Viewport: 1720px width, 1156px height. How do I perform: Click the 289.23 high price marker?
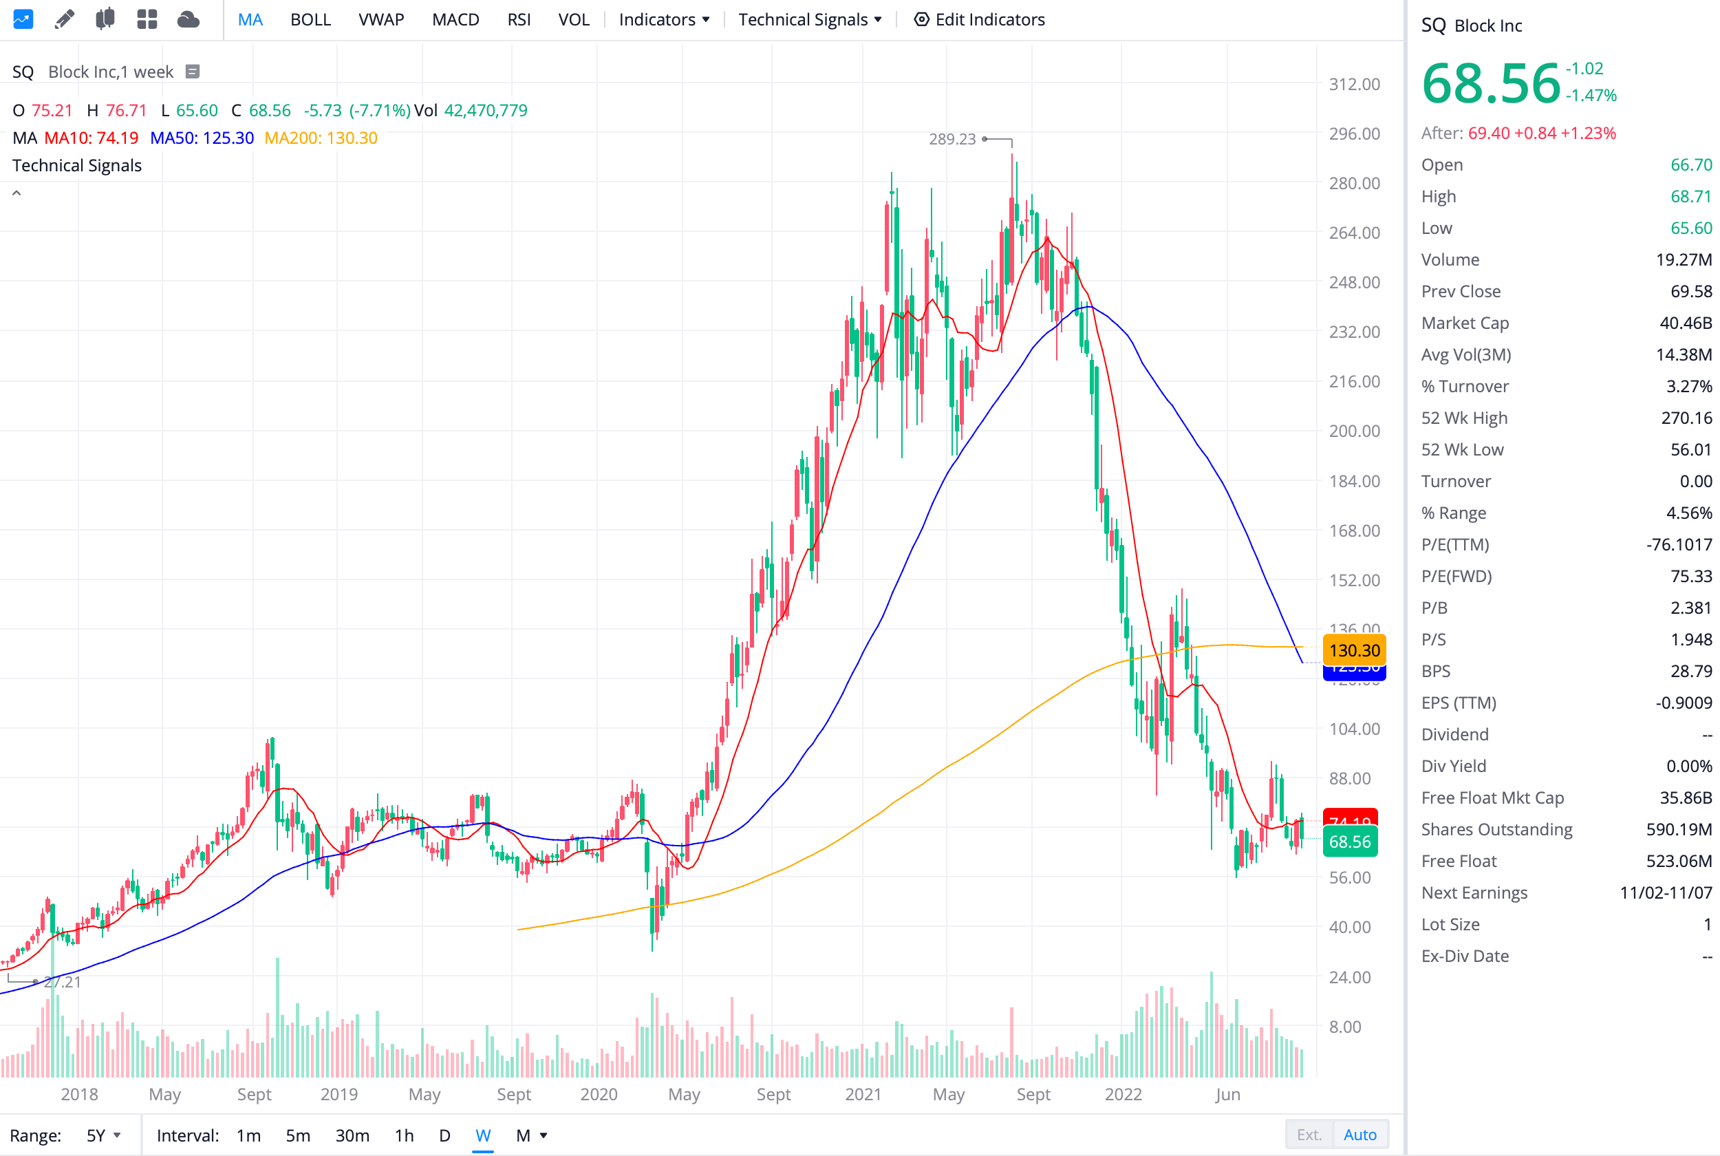[952, 138]
